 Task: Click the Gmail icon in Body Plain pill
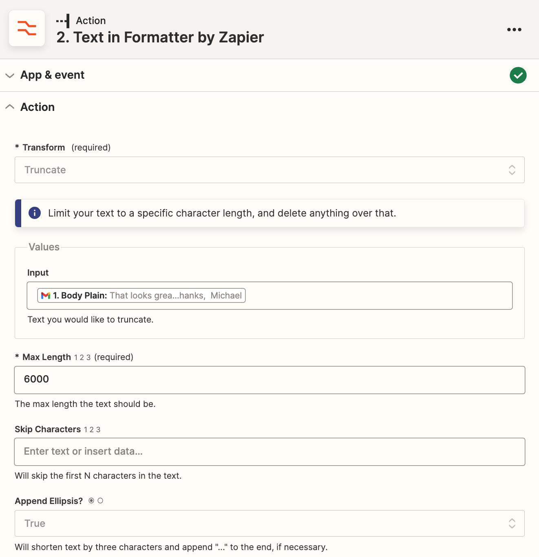pyautogui.click(x=46, y=296)
